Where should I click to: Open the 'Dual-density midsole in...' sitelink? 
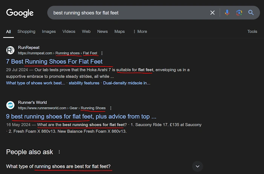[x=127, y=83]
